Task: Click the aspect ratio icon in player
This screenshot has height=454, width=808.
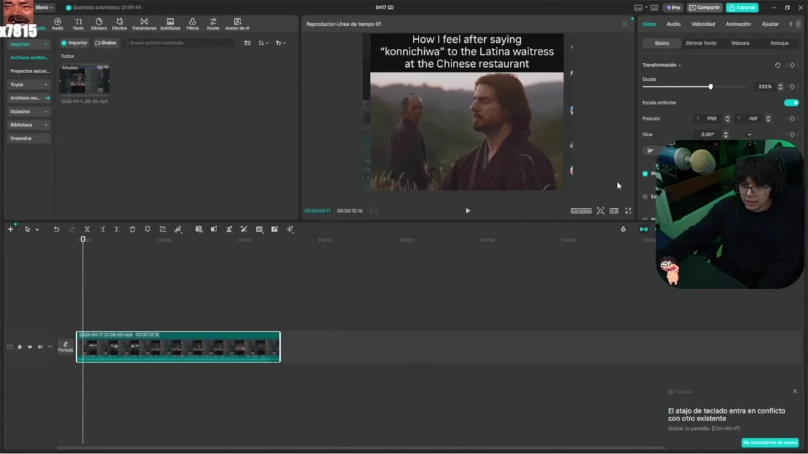Action: (x=614, y=211)
